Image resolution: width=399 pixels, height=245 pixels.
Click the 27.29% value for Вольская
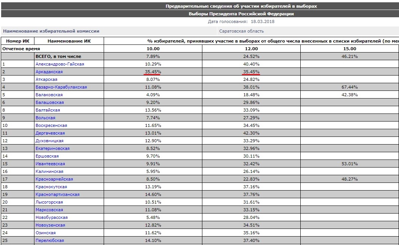point(251,118)
